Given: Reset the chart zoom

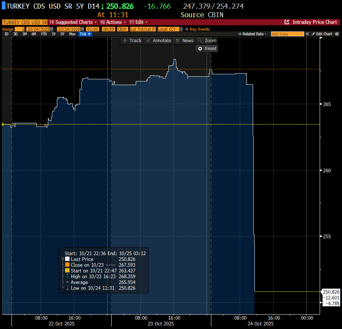Looking at the screenshot, I should tap(207, 49).
